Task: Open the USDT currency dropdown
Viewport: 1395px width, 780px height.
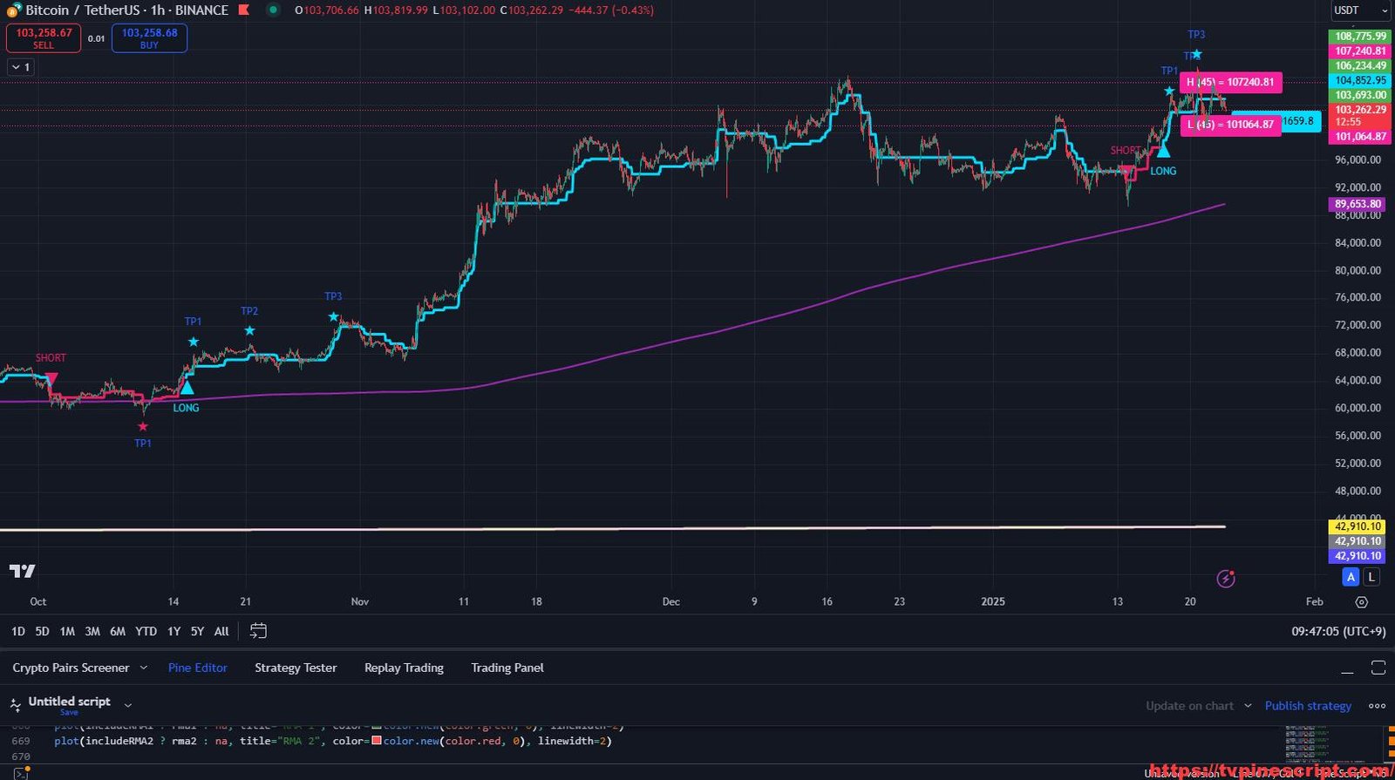Action: (1359, 10)
